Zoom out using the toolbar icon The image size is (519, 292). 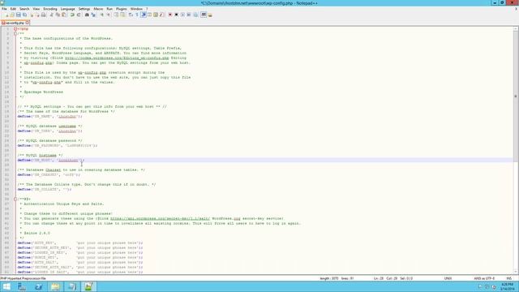click(108, 15)
